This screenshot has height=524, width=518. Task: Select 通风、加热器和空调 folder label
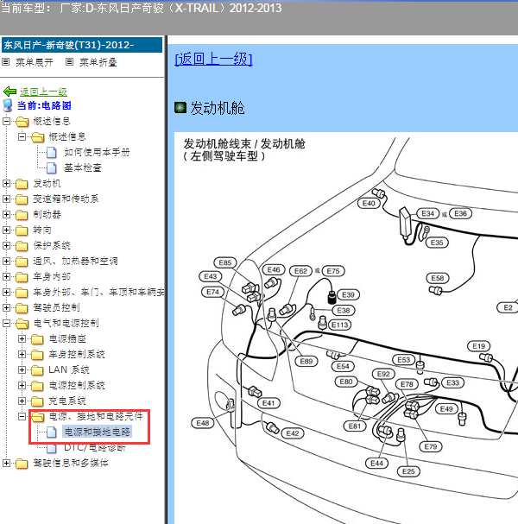click(x=75, y=261)
